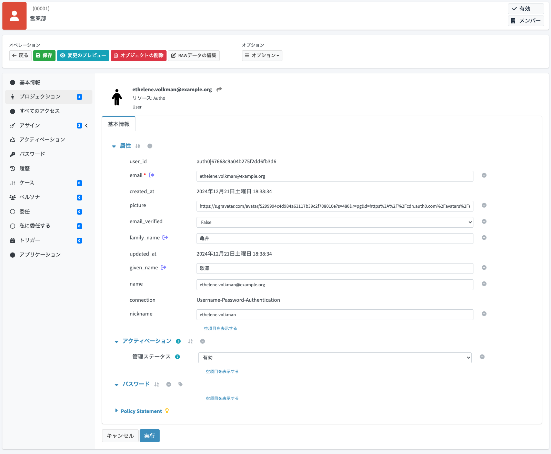Image resolution: width=551 pixels, height=454 pixels.
Task: Collapse the アクティベーション section
Action: (117, 342)
